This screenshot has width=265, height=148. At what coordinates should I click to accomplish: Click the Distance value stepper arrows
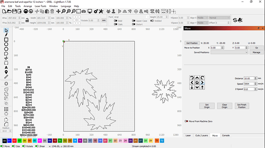(x=255, y=78)
